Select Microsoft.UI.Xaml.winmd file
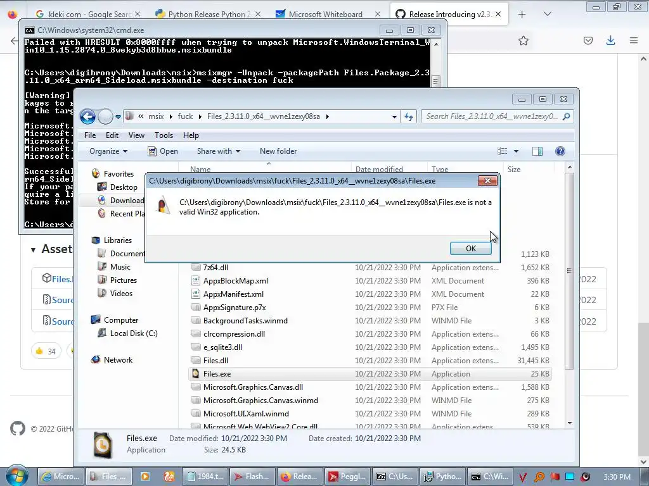 point(246,414)
